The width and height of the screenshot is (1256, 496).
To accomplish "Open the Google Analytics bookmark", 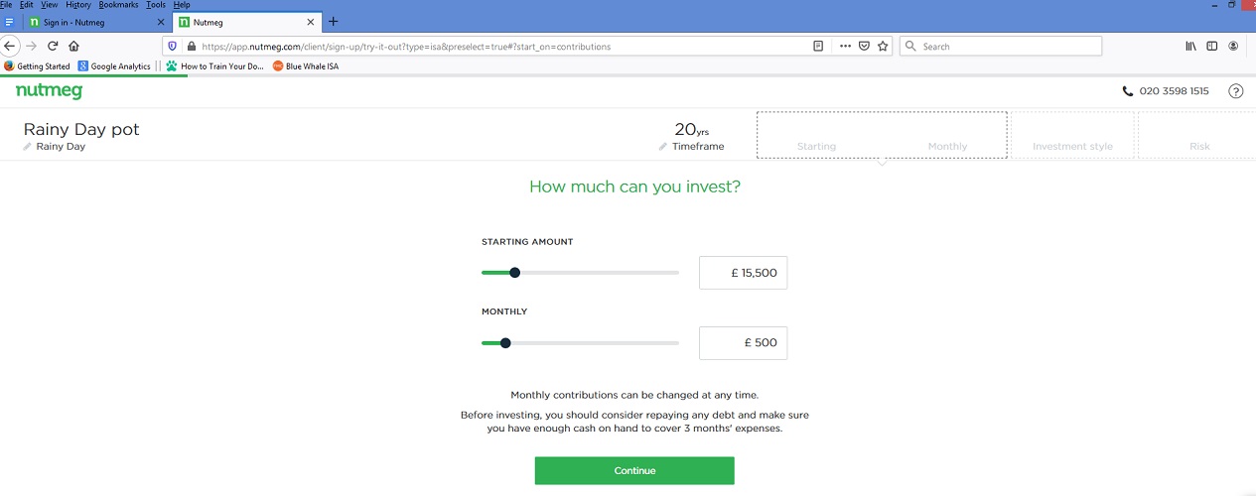I will tap(114, 66).
